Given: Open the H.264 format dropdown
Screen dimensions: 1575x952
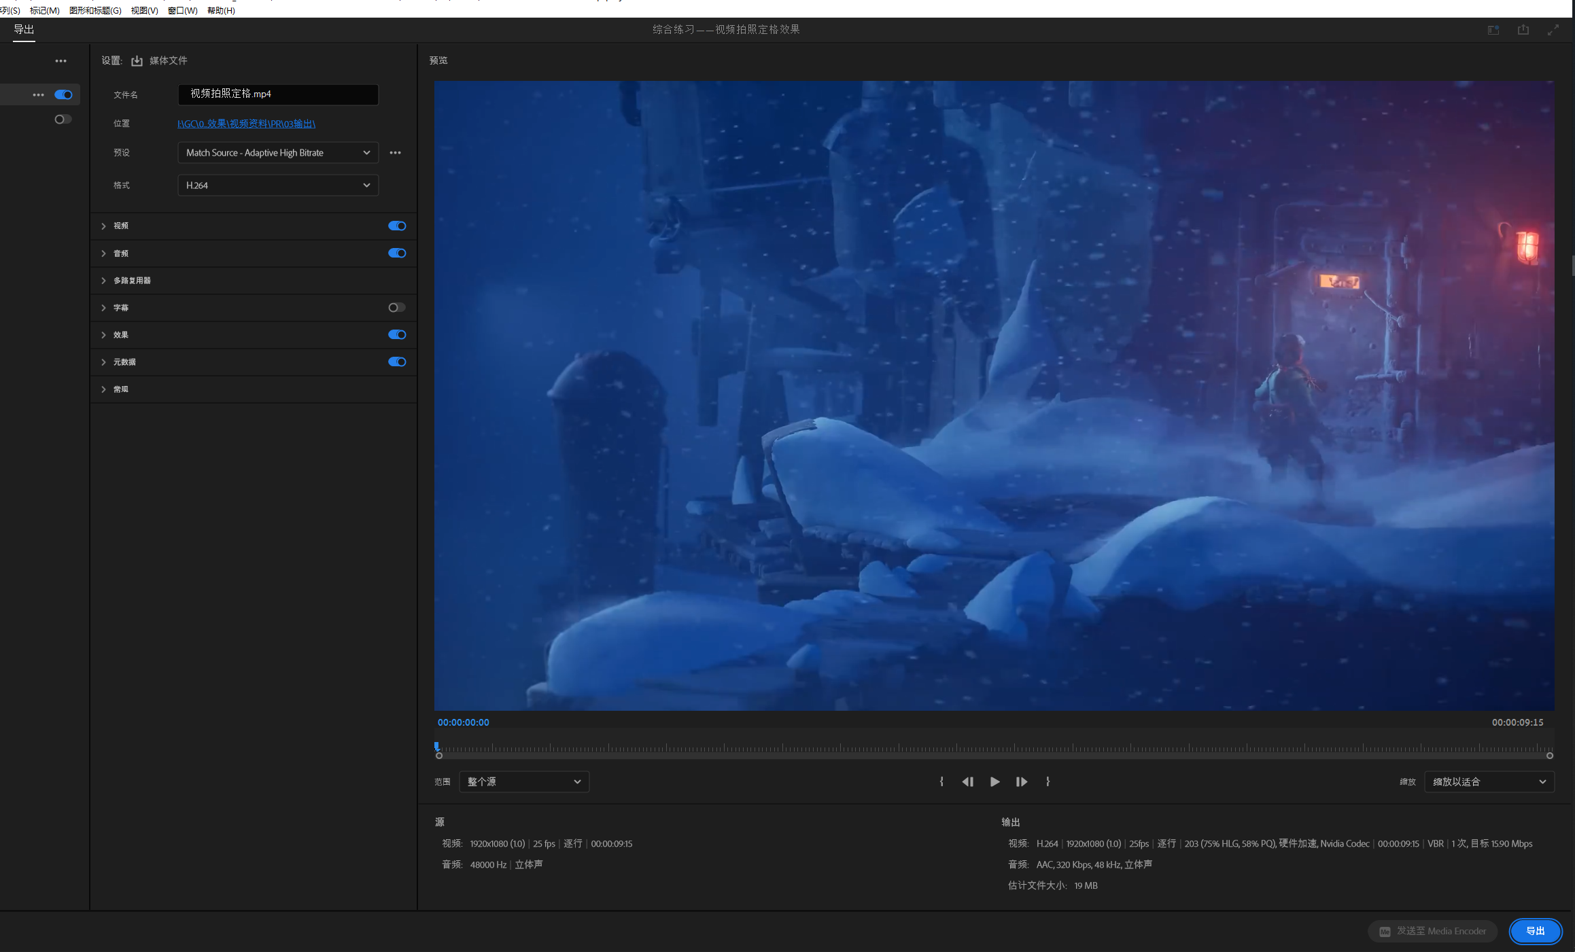Looking at the screenshot, I should pos(277,185).
